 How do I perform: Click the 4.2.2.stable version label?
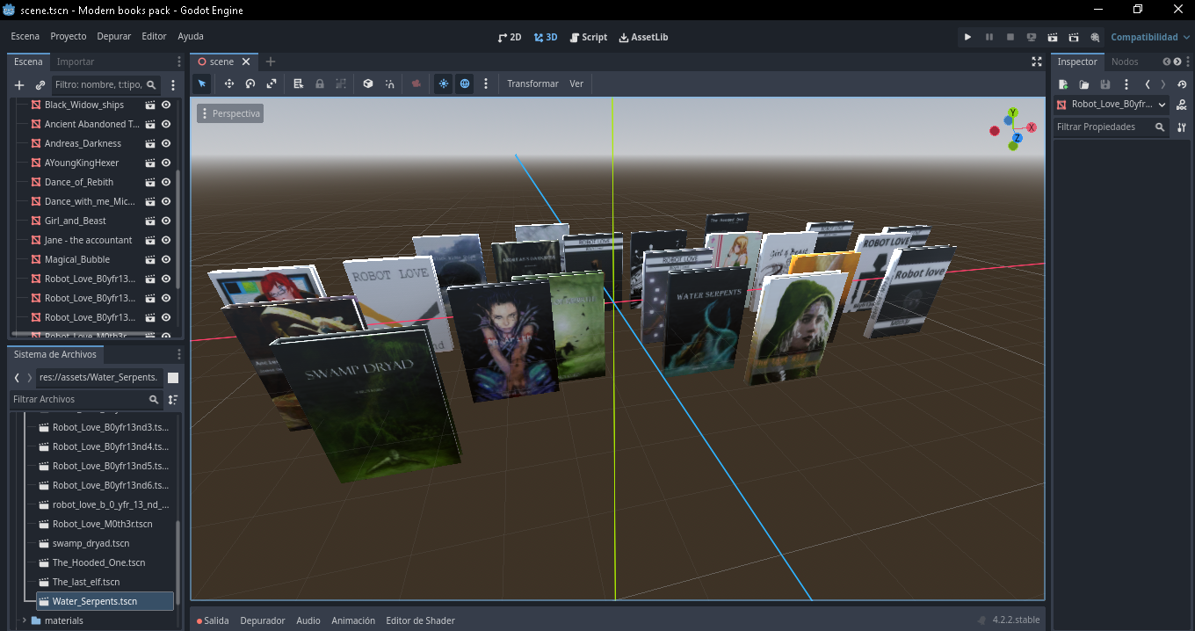1016,620
